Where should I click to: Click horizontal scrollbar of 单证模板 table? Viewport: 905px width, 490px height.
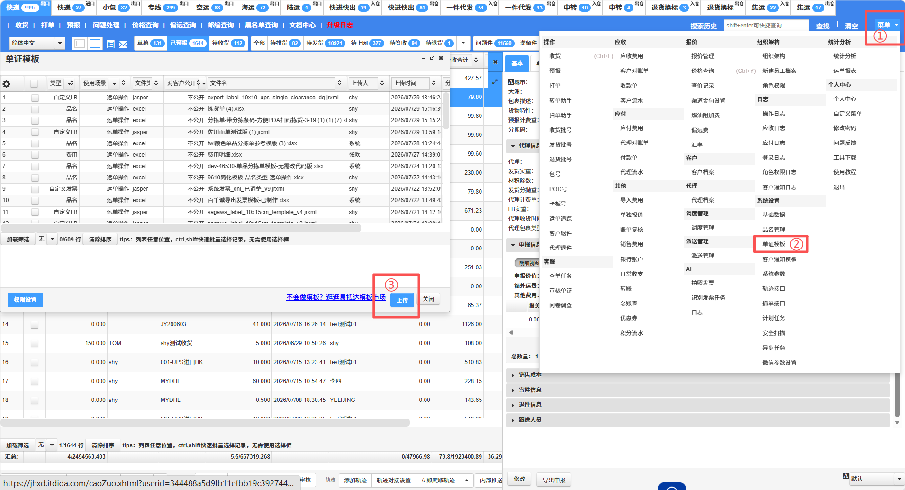click(x=181, y=228)
